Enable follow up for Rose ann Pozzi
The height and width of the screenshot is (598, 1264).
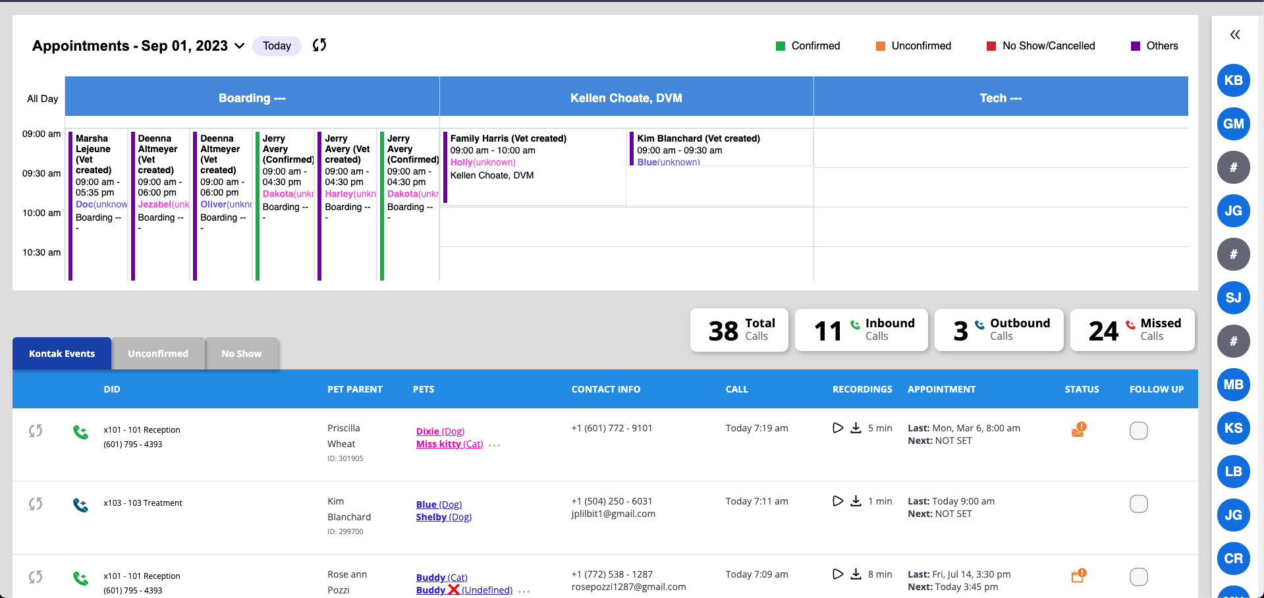(1138, 577)
